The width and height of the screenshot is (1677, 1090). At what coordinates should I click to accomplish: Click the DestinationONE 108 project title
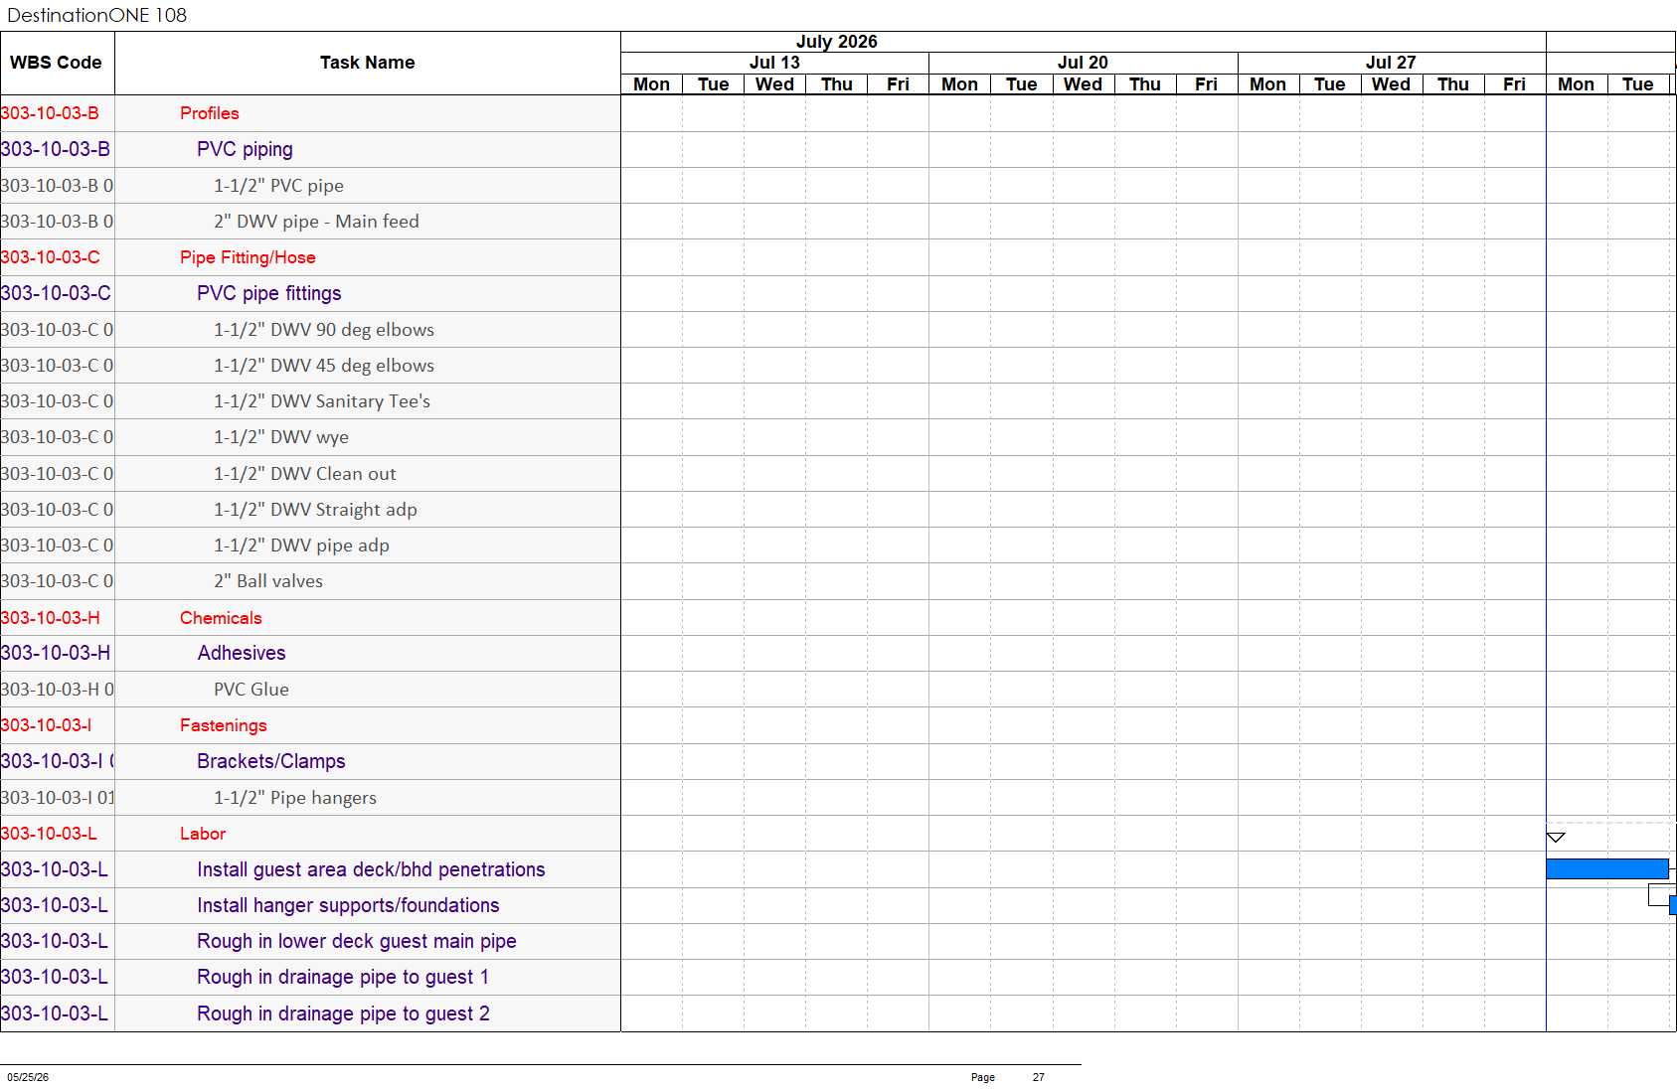(96, 15)
